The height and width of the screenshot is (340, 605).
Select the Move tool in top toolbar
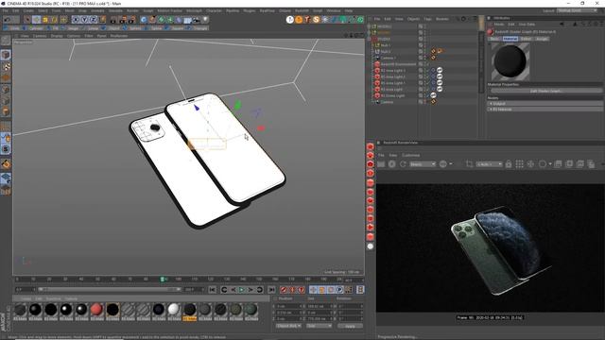(36, 19)
